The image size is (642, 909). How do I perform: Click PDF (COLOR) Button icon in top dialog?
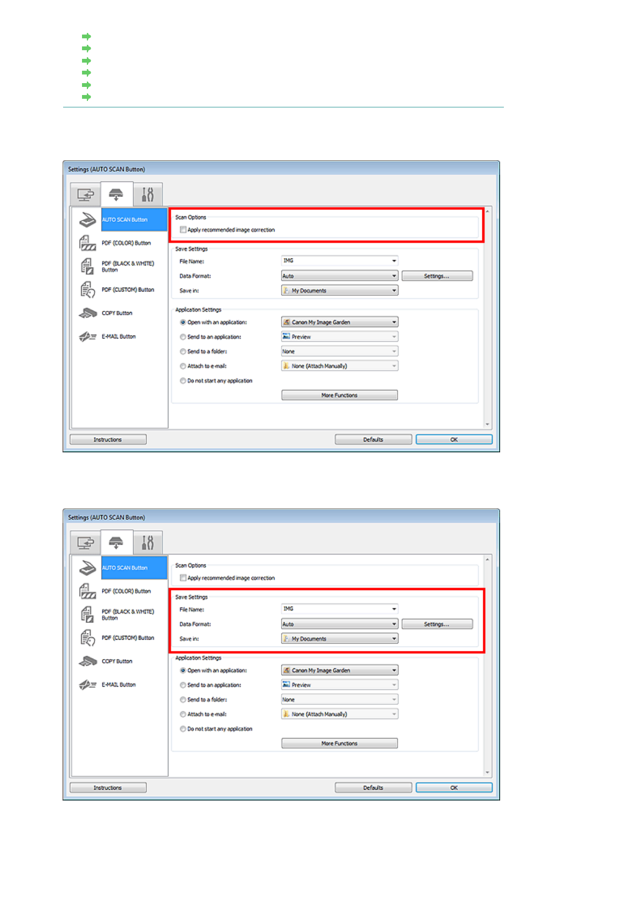tap(87, 243)
